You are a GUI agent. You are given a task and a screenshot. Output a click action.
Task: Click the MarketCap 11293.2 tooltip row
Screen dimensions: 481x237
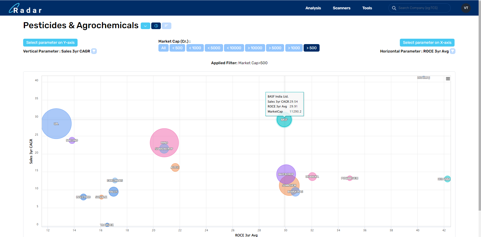pos(284,112)
